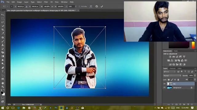Select the Pen tool
Screen dimensions: 197x110
[3, 68]
